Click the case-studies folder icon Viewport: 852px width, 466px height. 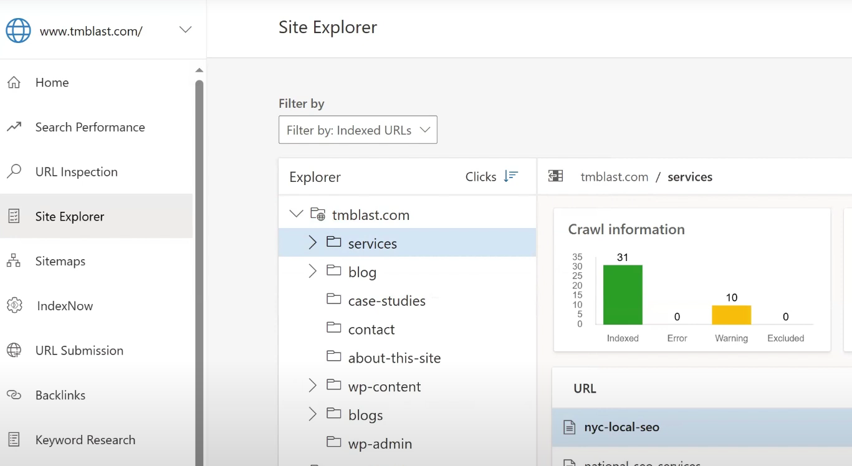[334, 299]
